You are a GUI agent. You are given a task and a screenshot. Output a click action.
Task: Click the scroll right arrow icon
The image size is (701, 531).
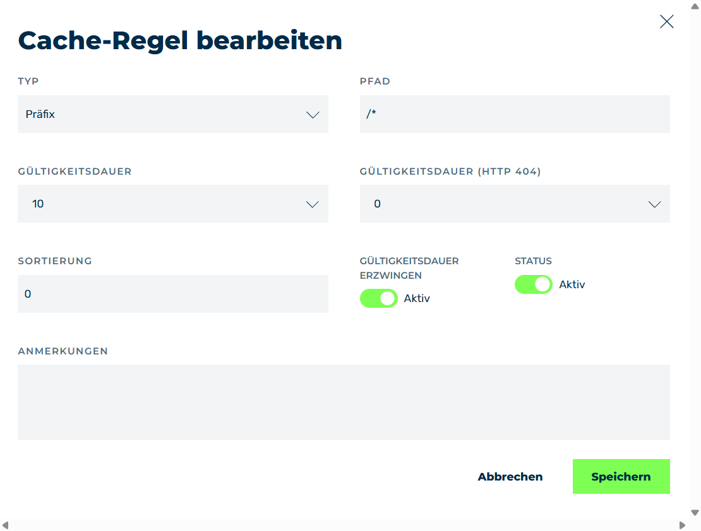tap(682, 525)
